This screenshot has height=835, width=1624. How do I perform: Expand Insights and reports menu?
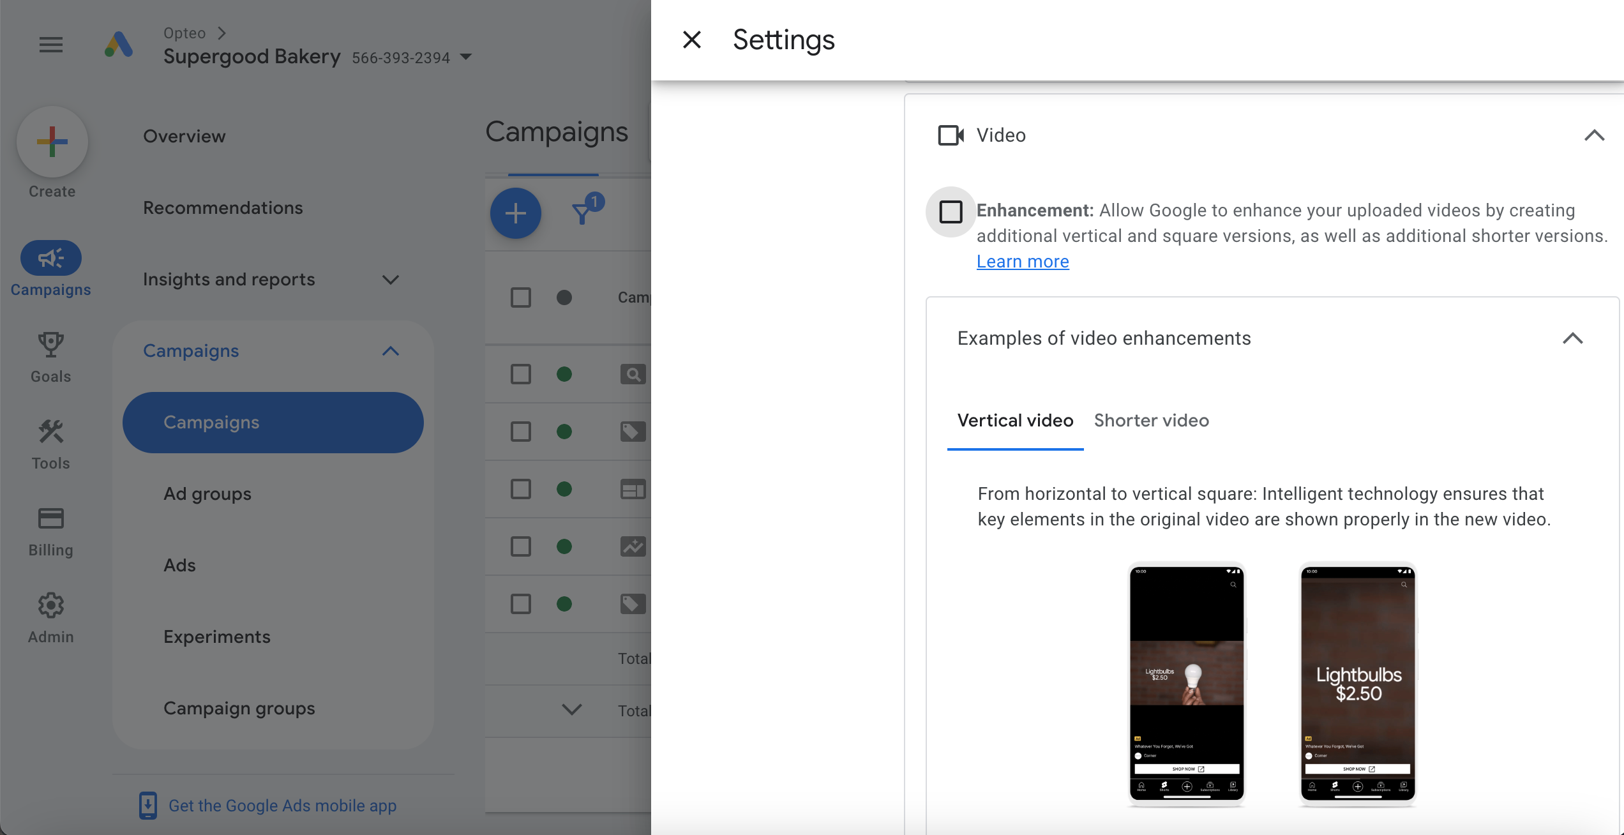point(391,280)
